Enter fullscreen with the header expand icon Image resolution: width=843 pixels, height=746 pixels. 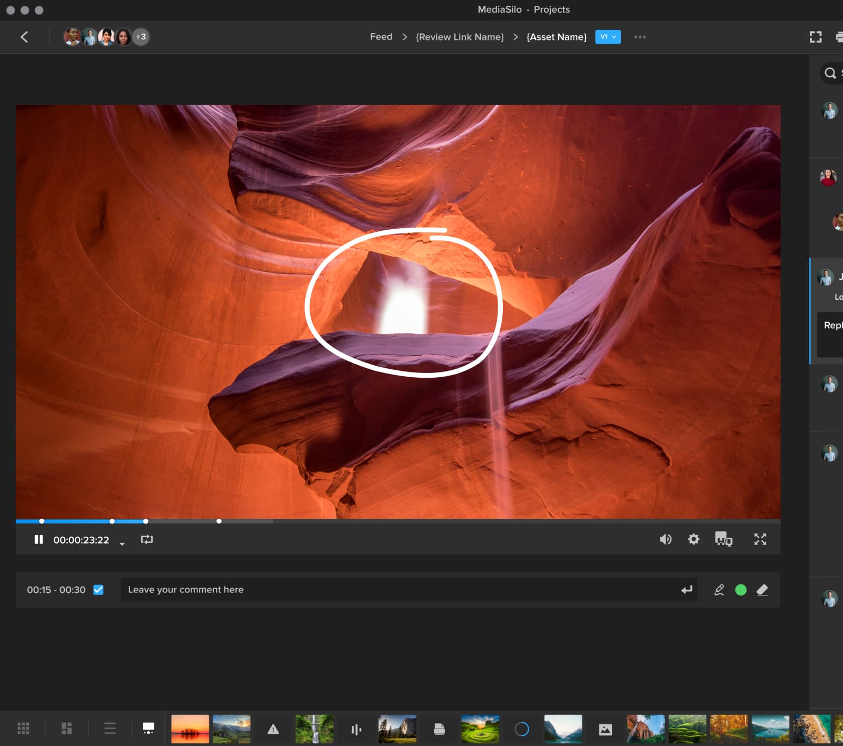(x=815, y=37)
